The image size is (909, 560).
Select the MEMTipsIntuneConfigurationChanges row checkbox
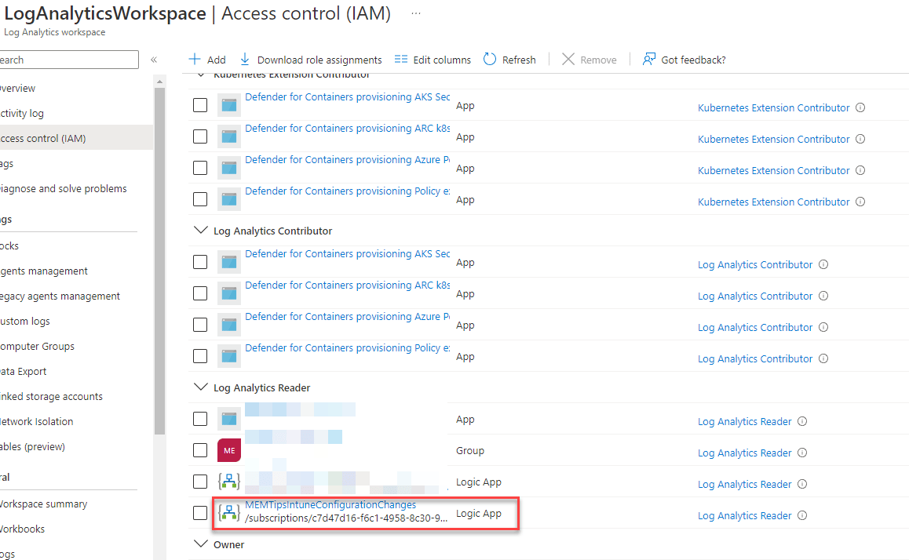(200, 512)
